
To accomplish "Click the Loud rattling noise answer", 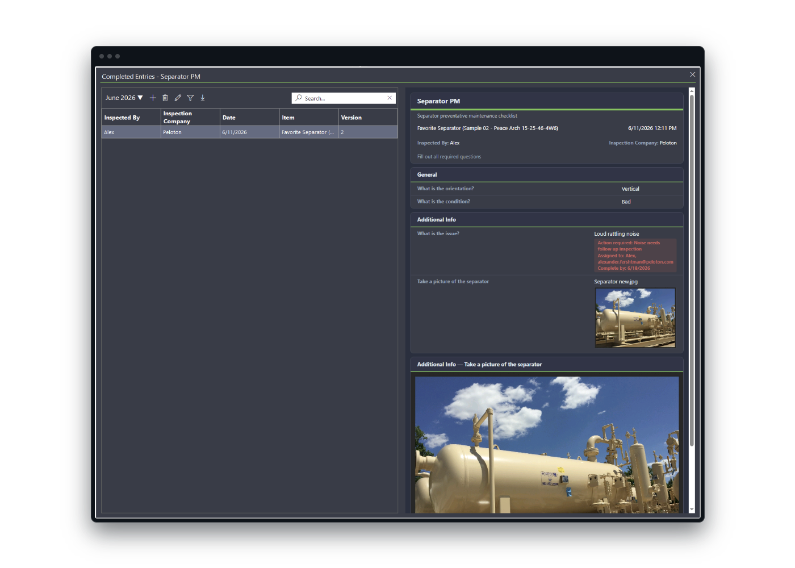I will click(x=617, y=234).
